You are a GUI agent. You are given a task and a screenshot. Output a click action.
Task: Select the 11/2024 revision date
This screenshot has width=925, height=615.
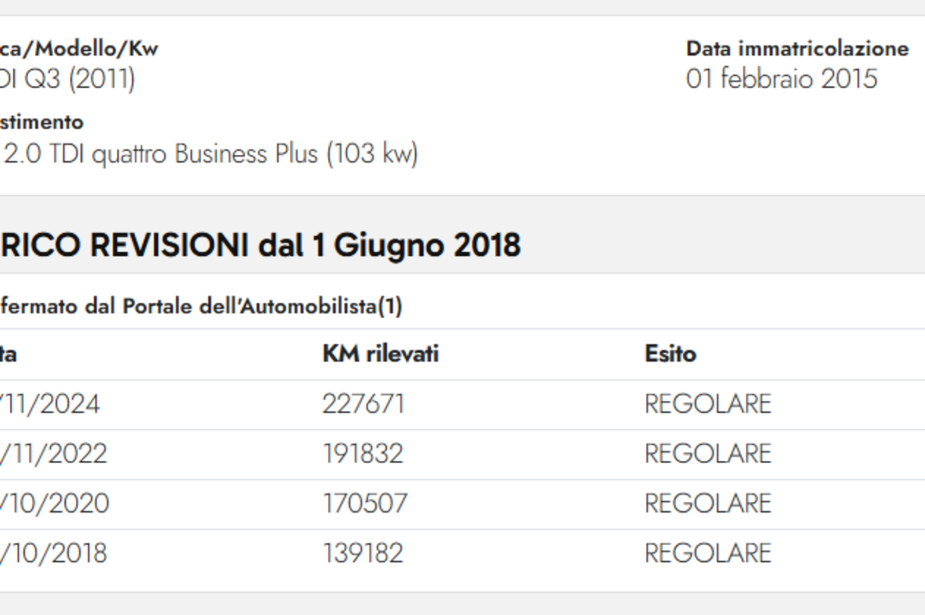(50, 404)
